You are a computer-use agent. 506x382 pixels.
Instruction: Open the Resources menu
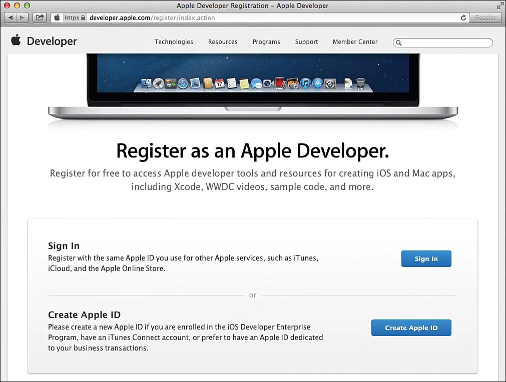point(223,42)
